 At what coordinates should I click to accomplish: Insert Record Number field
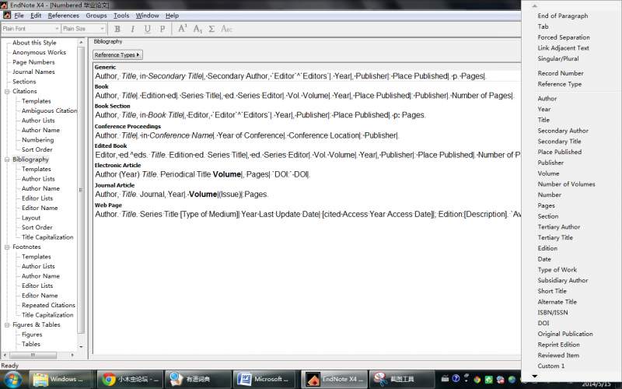(561, 73)
